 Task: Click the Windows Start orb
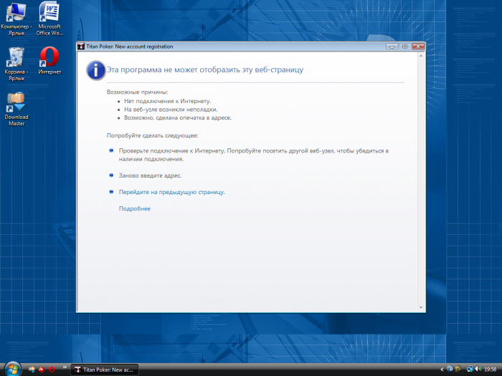(x=13, y=370)
